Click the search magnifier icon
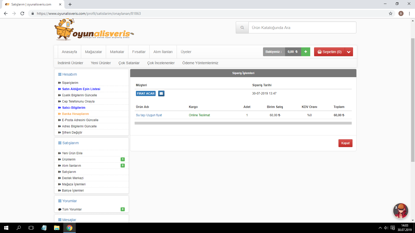 pos(242,28)
